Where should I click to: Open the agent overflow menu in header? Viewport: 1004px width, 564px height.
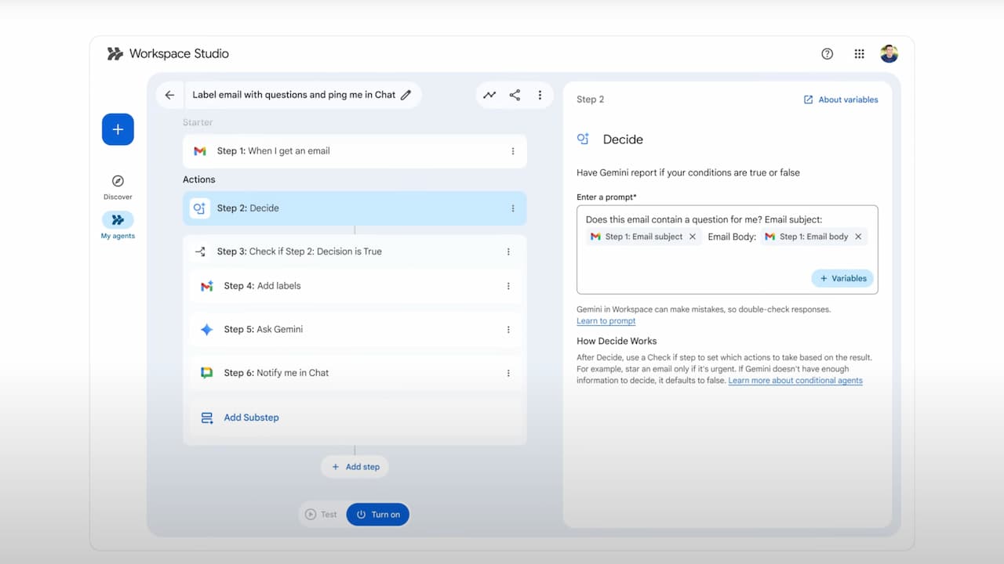tap(540, 95)
